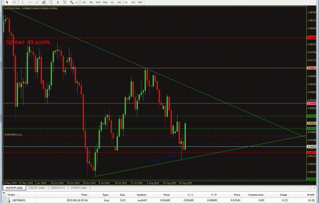Sort trades by Type column header
Screen dimensions: 319x203
click(x=105, y=195)
